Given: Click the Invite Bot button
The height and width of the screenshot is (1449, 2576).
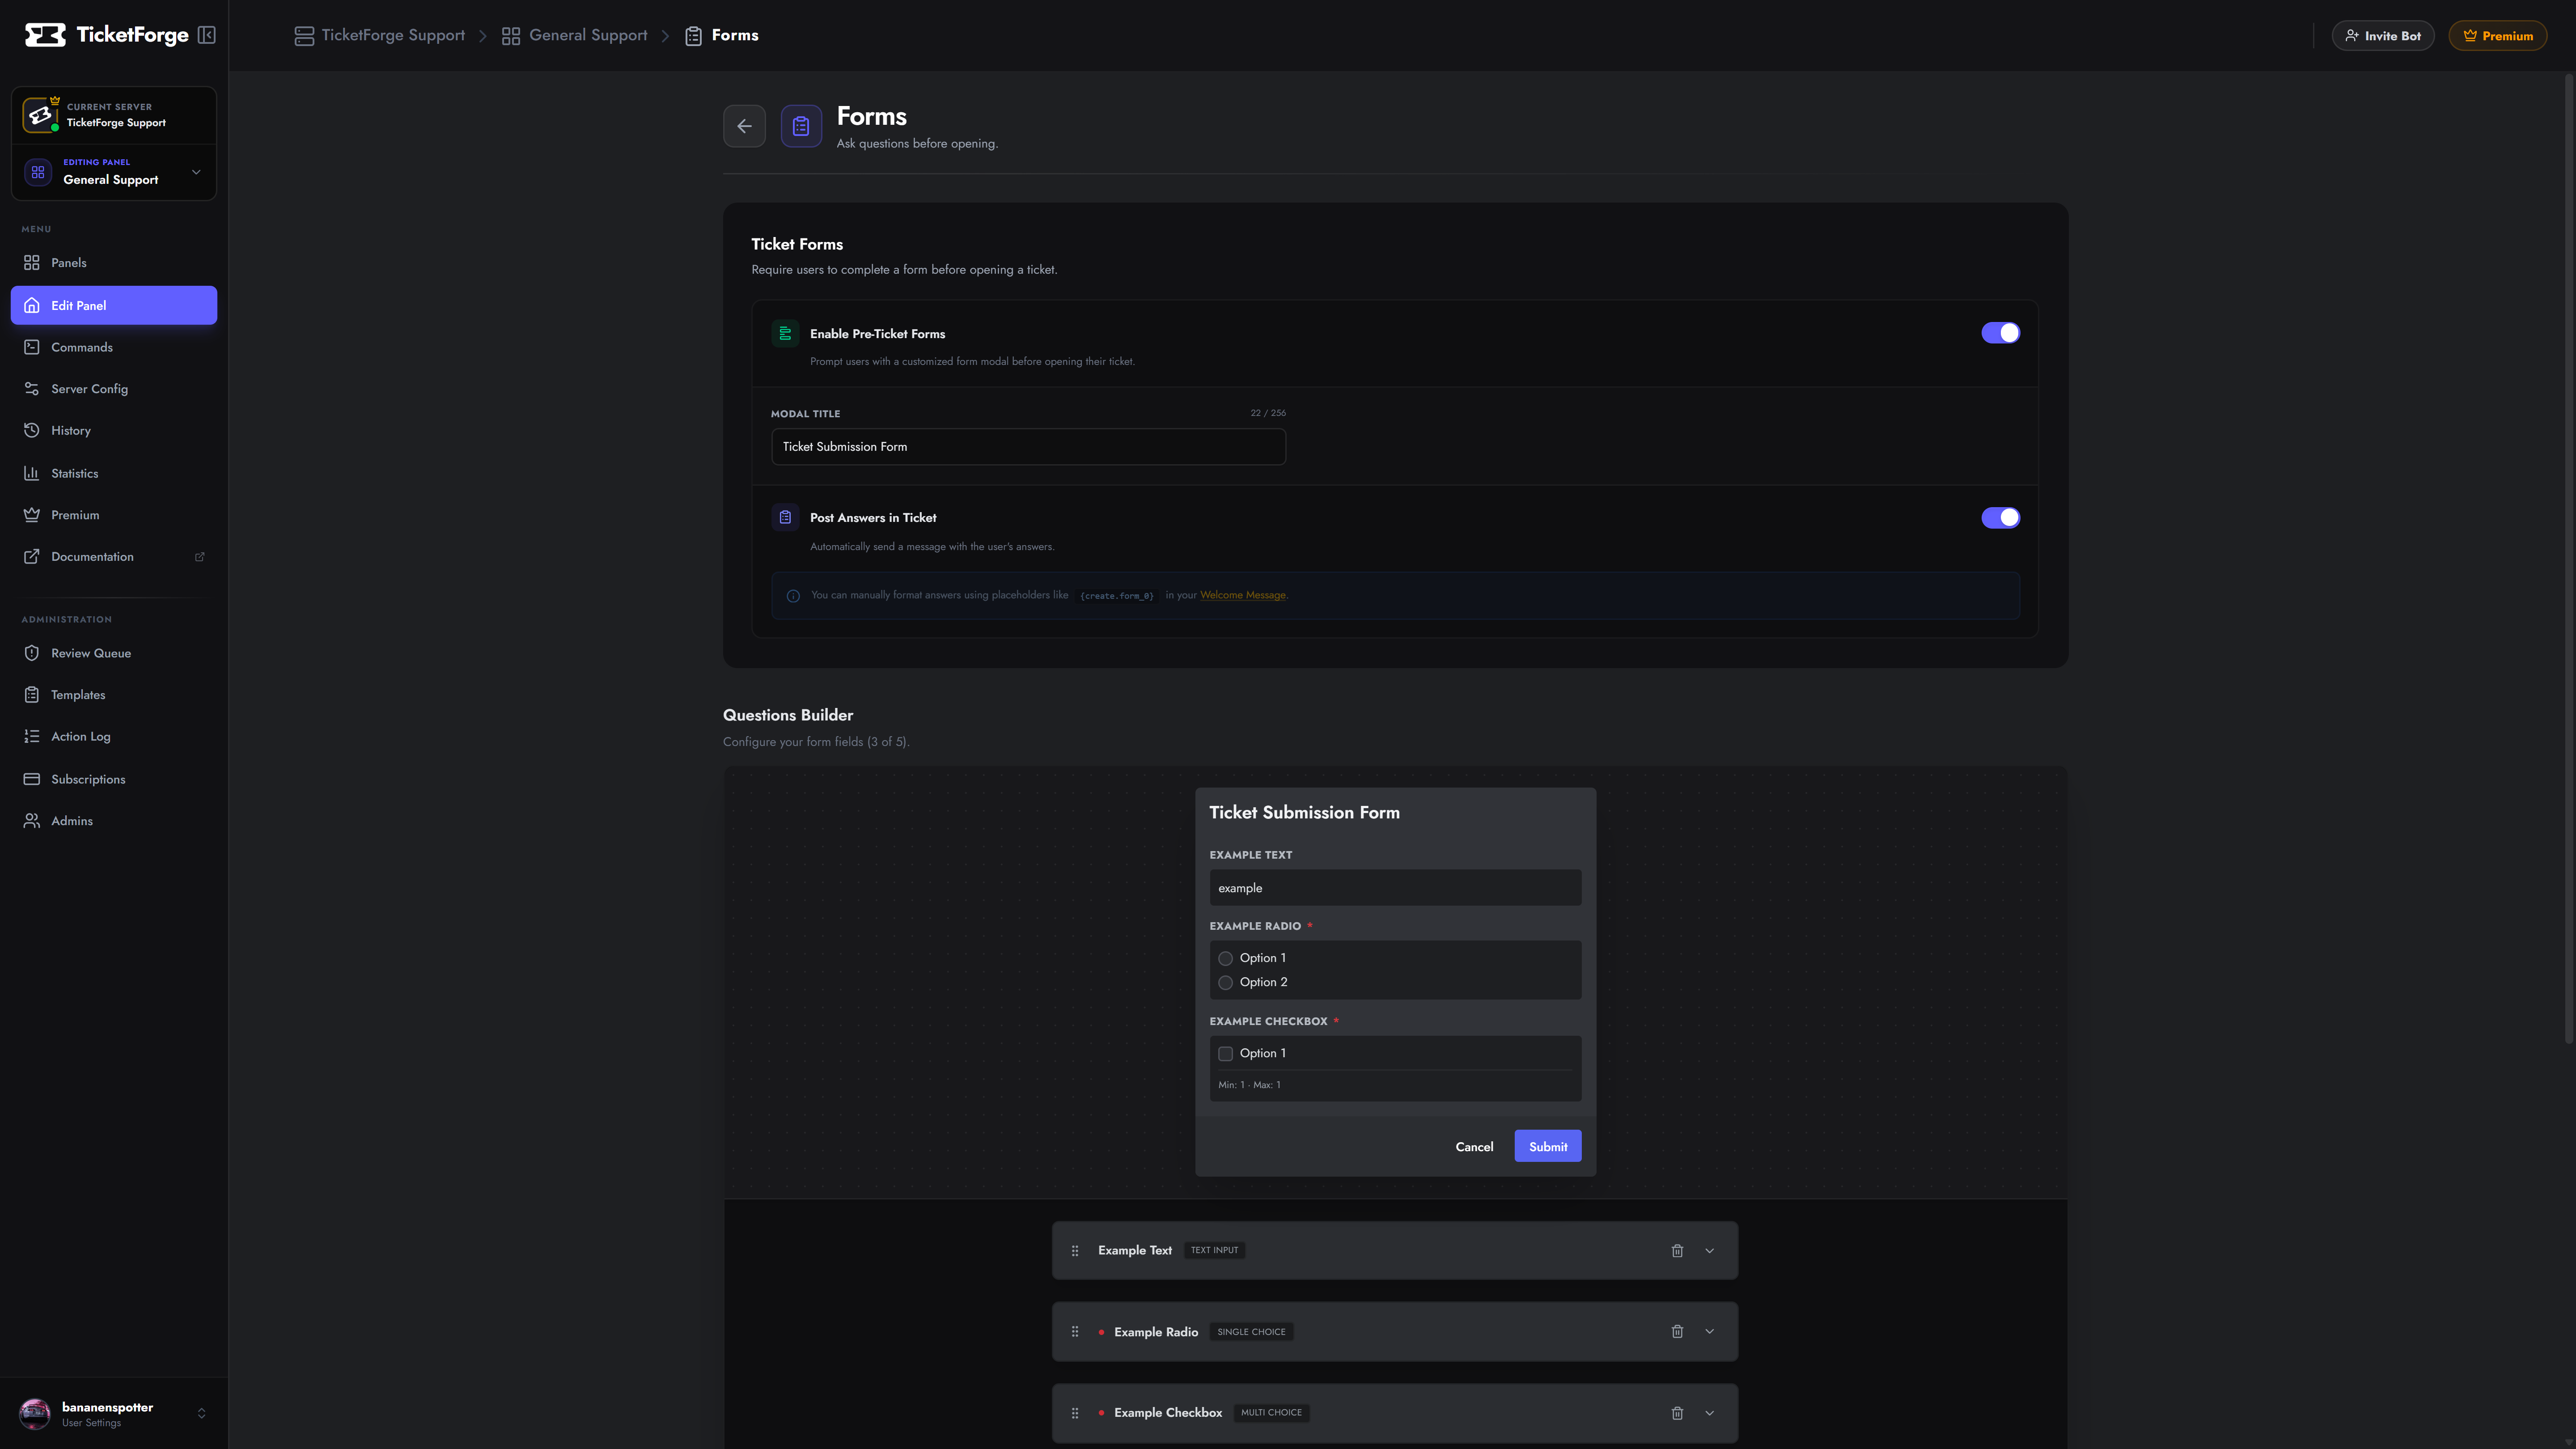Looking at the screenshot, I should click(2383, 36).
